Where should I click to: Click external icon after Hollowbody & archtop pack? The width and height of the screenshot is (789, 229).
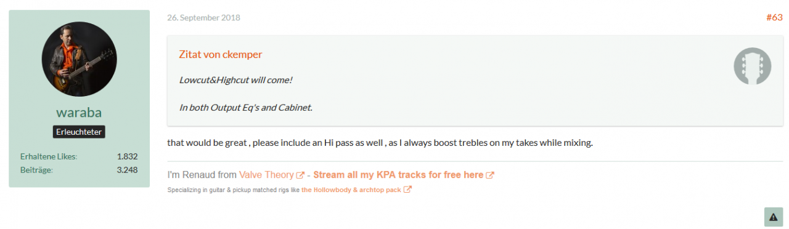[407, 190]
